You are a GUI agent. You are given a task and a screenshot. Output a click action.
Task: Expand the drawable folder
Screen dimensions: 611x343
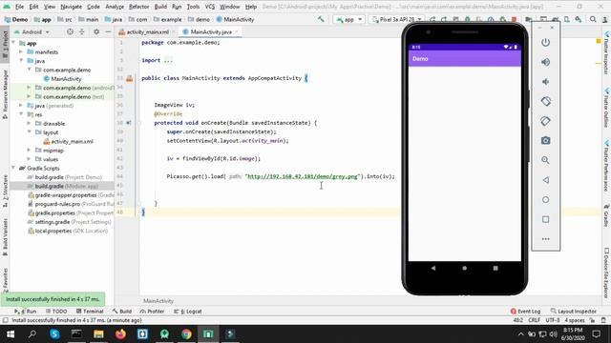[29, 124]
